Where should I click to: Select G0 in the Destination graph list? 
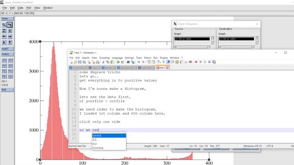tap(237, 39)
